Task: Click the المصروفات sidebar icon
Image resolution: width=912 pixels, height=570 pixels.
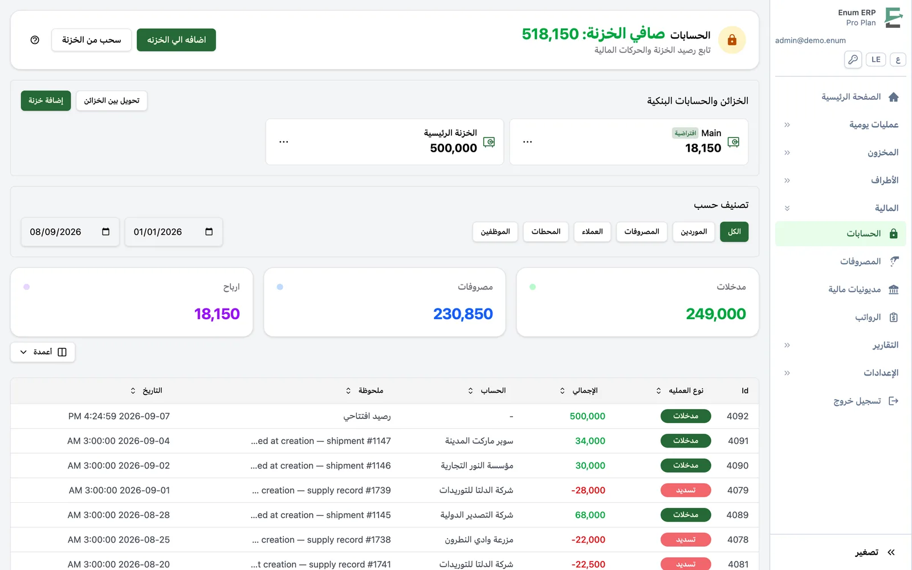Action: 893,262
